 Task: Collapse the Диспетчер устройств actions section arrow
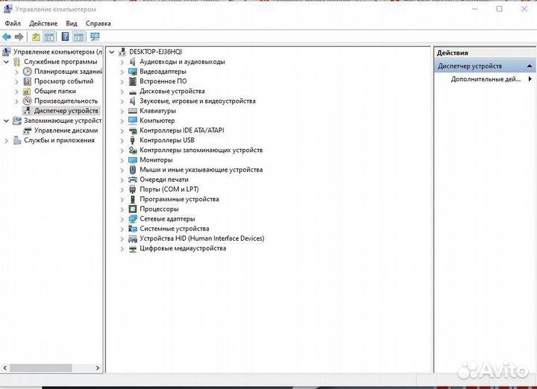(x=530, y=66)
